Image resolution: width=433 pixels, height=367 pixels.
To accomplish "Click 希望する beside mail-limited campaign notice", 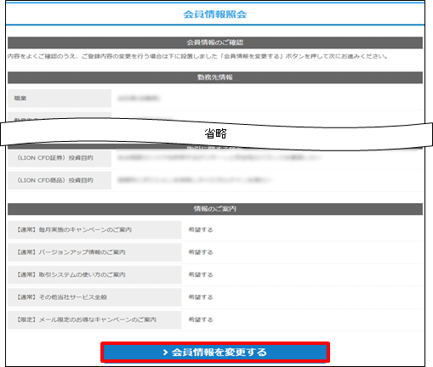I will 201,319.
